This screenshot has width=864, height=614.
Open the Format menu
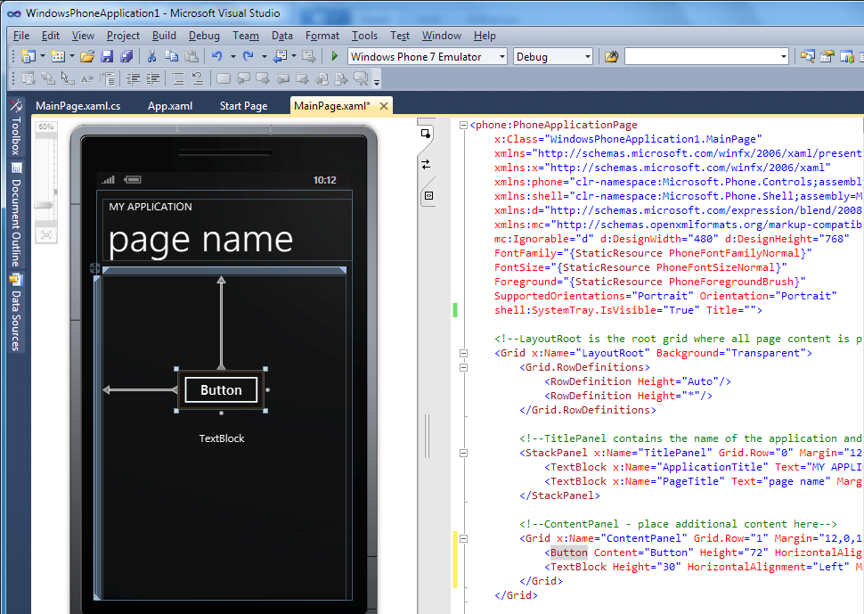click(x=322, y=36)
